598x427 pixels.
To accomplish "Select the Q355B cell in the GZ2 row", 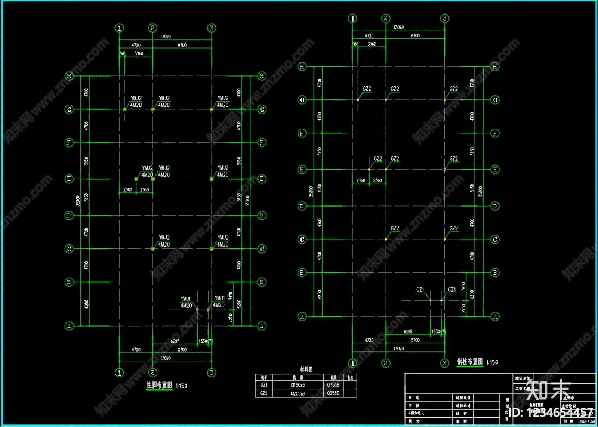I will [333, 393].
